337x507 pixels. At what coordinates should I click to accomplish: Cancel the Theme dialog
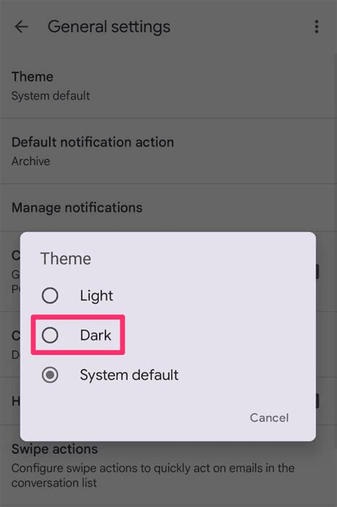tap(269, 418)
